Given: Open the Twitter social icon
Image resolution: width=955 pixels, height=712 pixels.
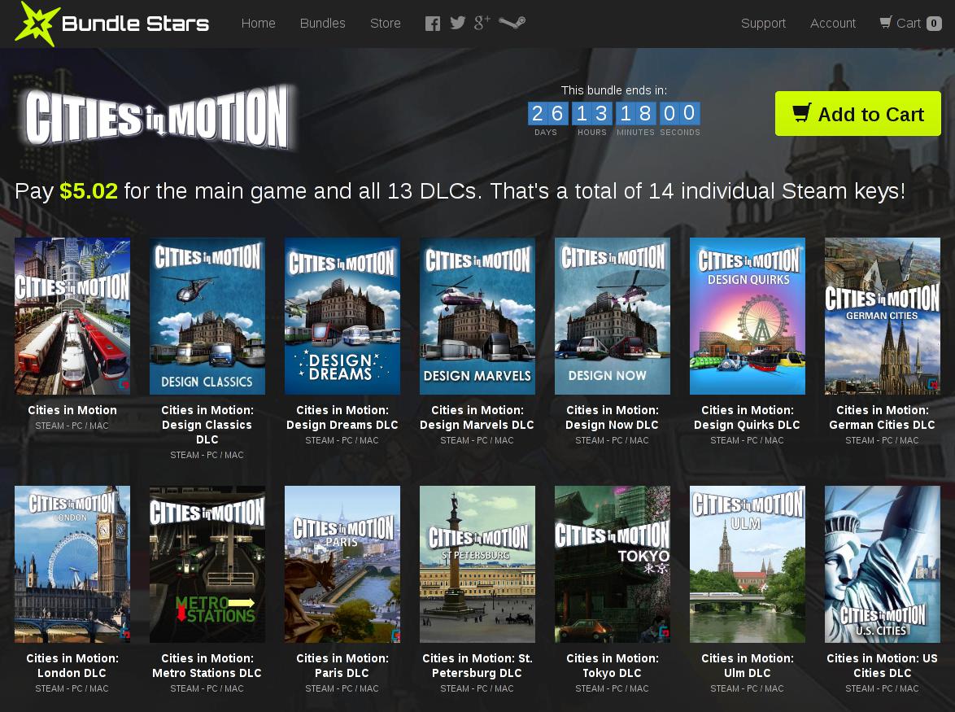Looking at the screenshot, I should pos(457,23).
